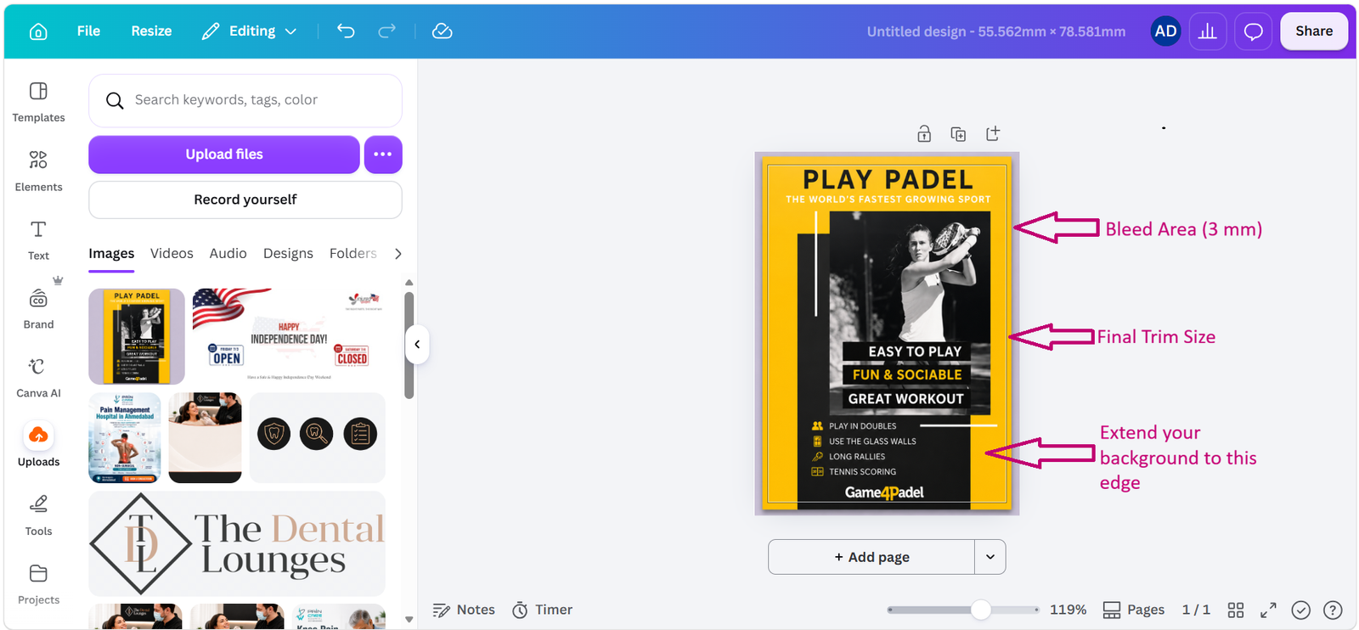Open the dropdown arrow beside Add page
1359x630 pixels.
point(990,557)
